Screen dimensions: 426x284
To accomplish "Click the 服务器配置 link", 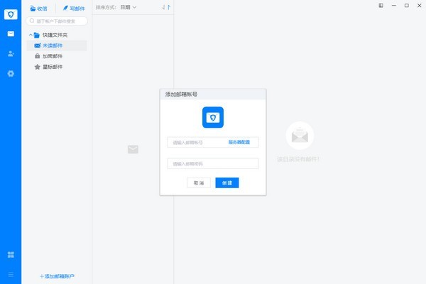I will (x=239, y=142).
